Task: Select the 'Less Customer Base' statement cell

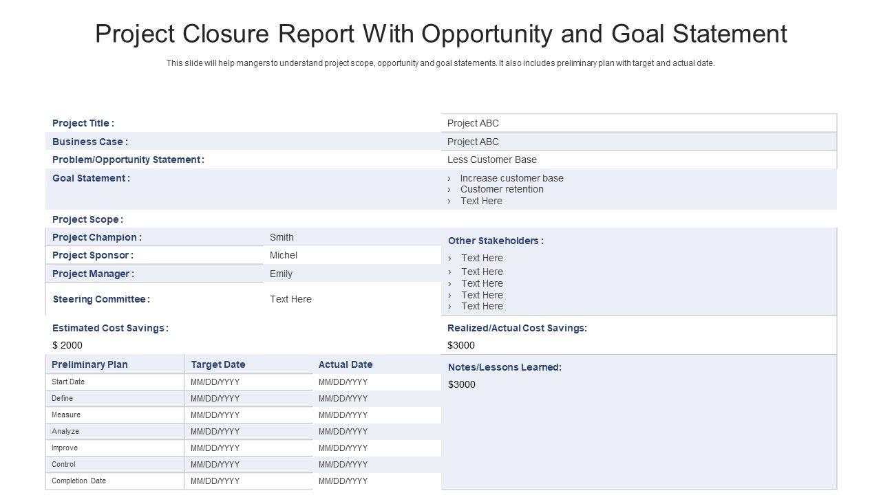Action: tap(491, 159)
